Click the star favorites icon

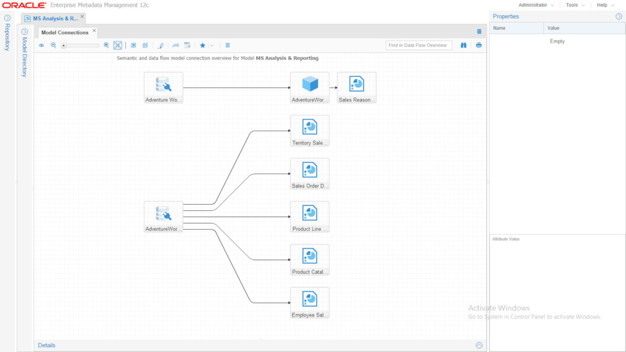(x=203, y=45)
